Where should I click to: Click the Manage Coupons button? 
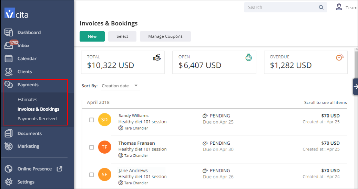[x=165, y=36]
